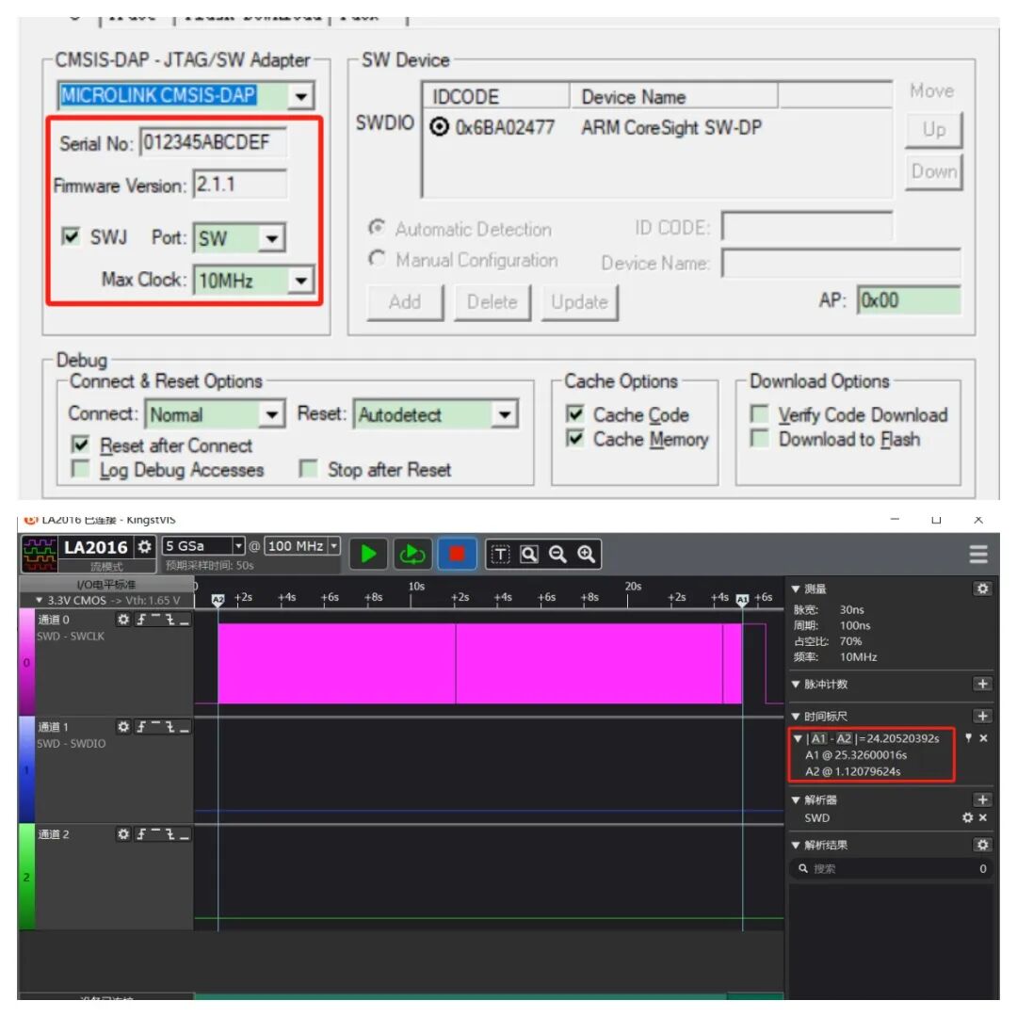This screenshot has height=1017, width=1017.
Task: Expand the Reset Autodetect dropdown
Action: pyautogui.click(x=504, y=414)
